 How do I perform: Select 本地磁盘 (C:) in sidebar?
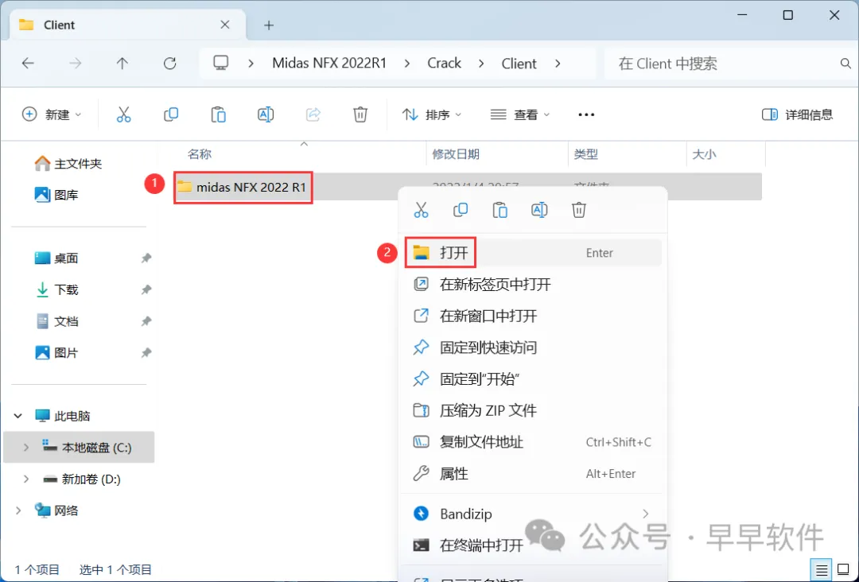(79, 448)
